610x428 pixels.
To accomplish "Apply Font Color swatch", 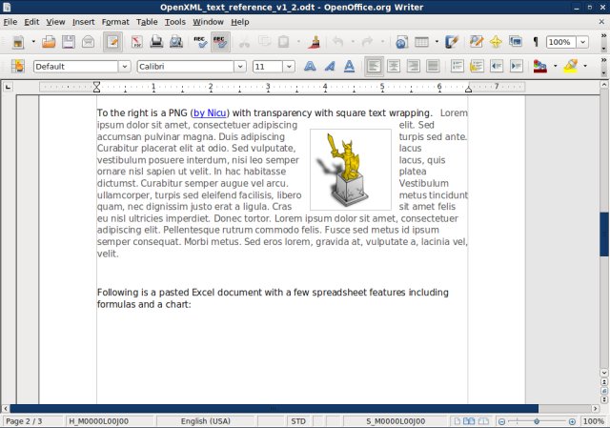I will point(540,66).
